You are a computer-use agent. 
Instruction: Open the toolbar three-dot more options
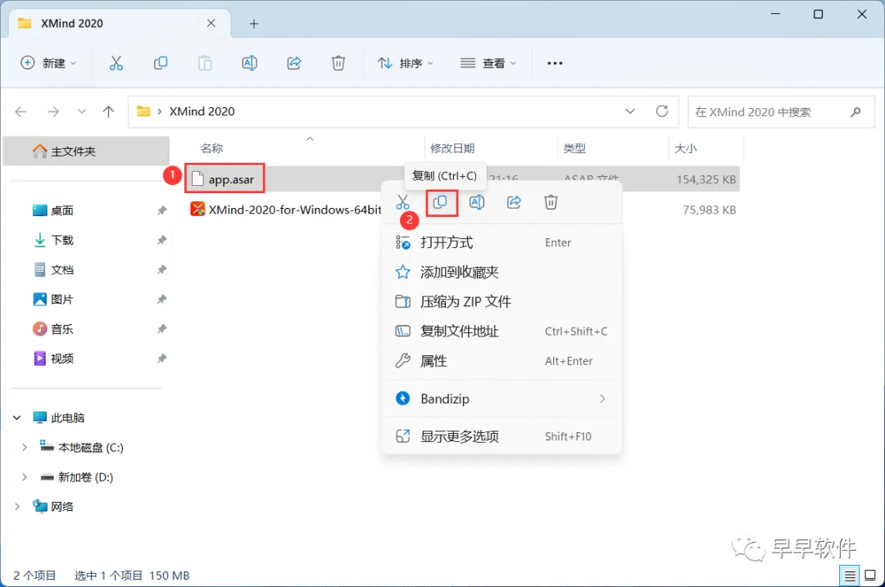tap(555, 63)
